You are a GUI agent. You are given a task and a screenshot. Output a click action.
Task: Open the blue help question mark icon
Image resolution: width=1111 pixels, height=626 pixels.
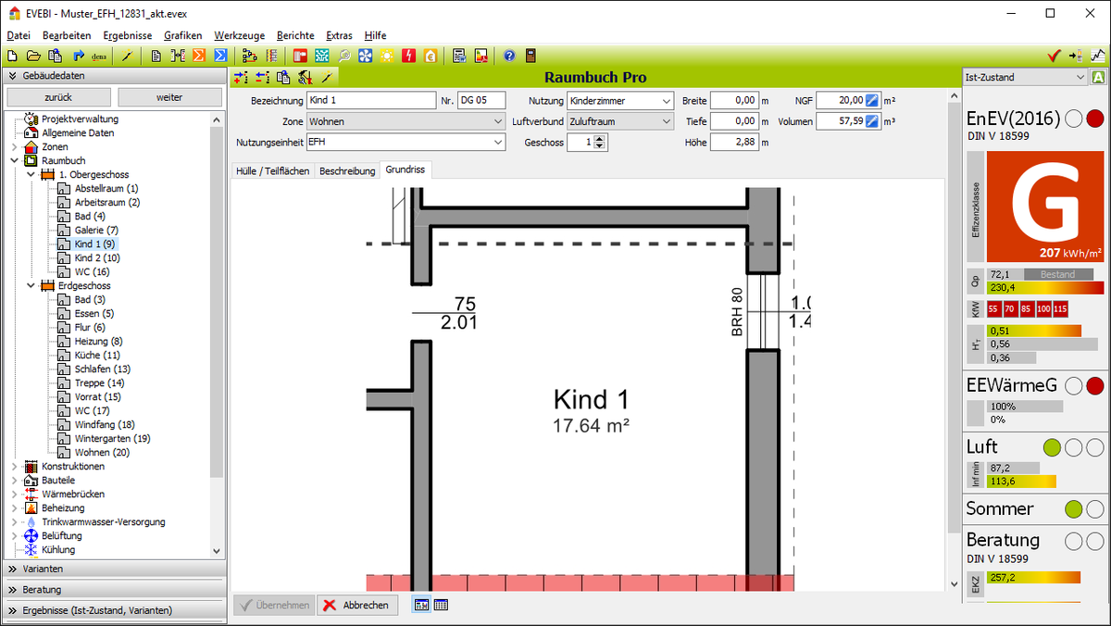click(x=509, y=56)
